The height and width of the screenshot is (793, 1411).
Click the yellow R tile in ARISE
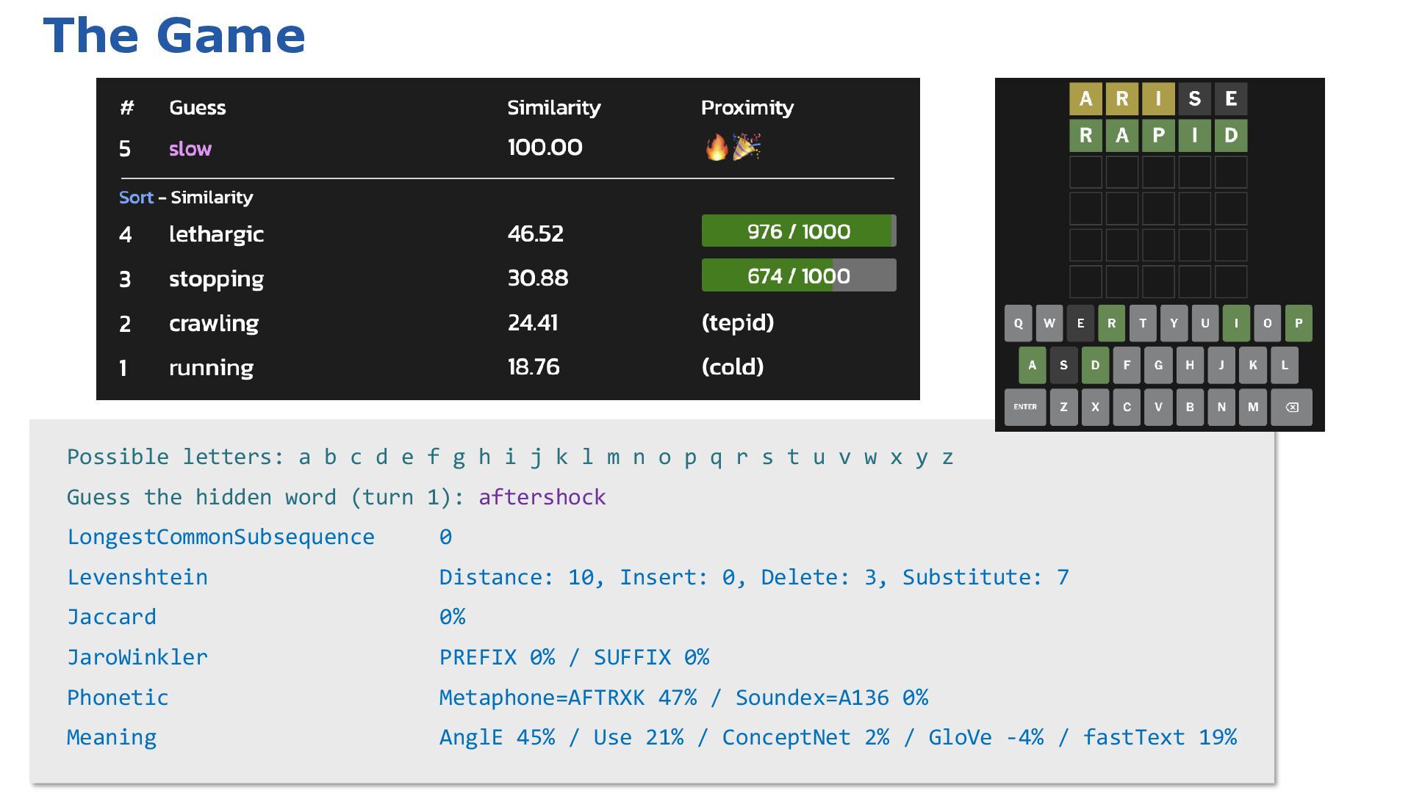tap(1122, 98)
